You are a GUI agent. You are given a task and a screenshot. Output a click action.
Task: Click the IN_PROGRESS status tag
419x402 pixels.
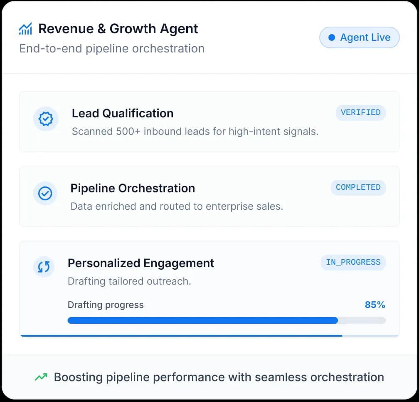[x=353, y=262]
